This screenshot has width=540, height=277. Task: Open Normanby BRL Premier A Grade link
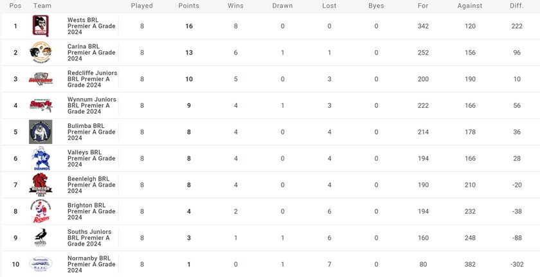[x=91, y=264]
